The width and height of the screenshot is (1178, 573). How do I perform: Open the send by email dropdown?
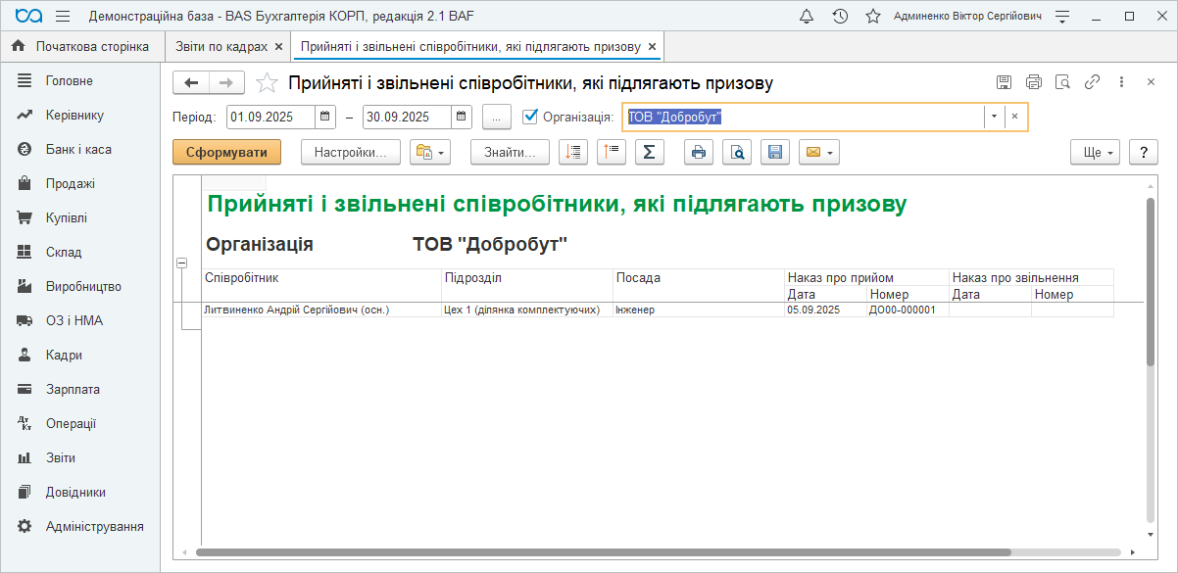point(819,152)
